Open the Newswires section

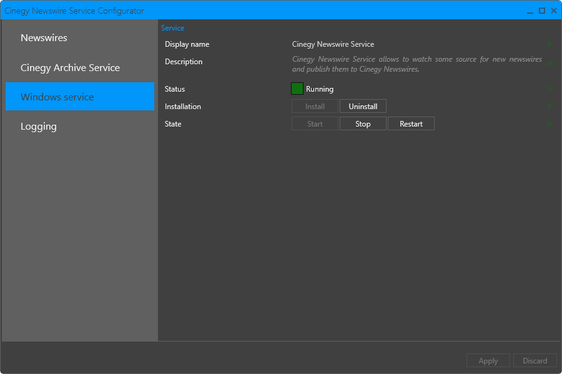pos(80,38)
